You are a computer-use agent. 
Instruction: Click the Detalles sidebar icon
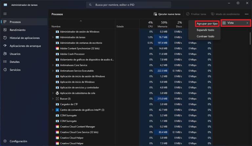[5, 62]
